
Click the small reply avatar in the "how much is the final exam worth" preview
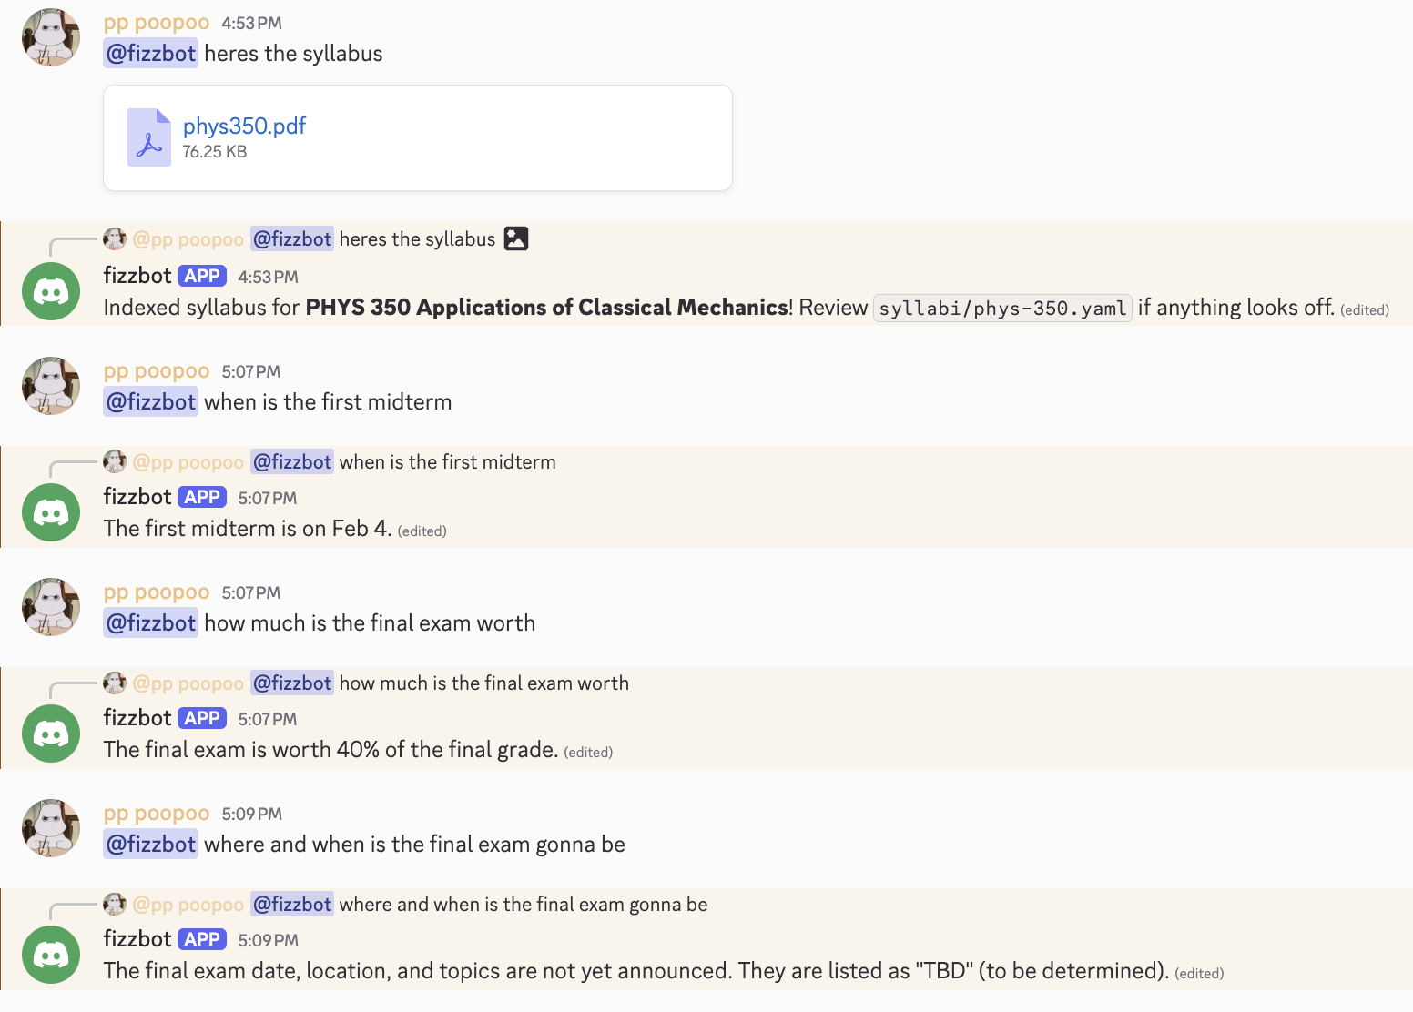click(115, 683)
